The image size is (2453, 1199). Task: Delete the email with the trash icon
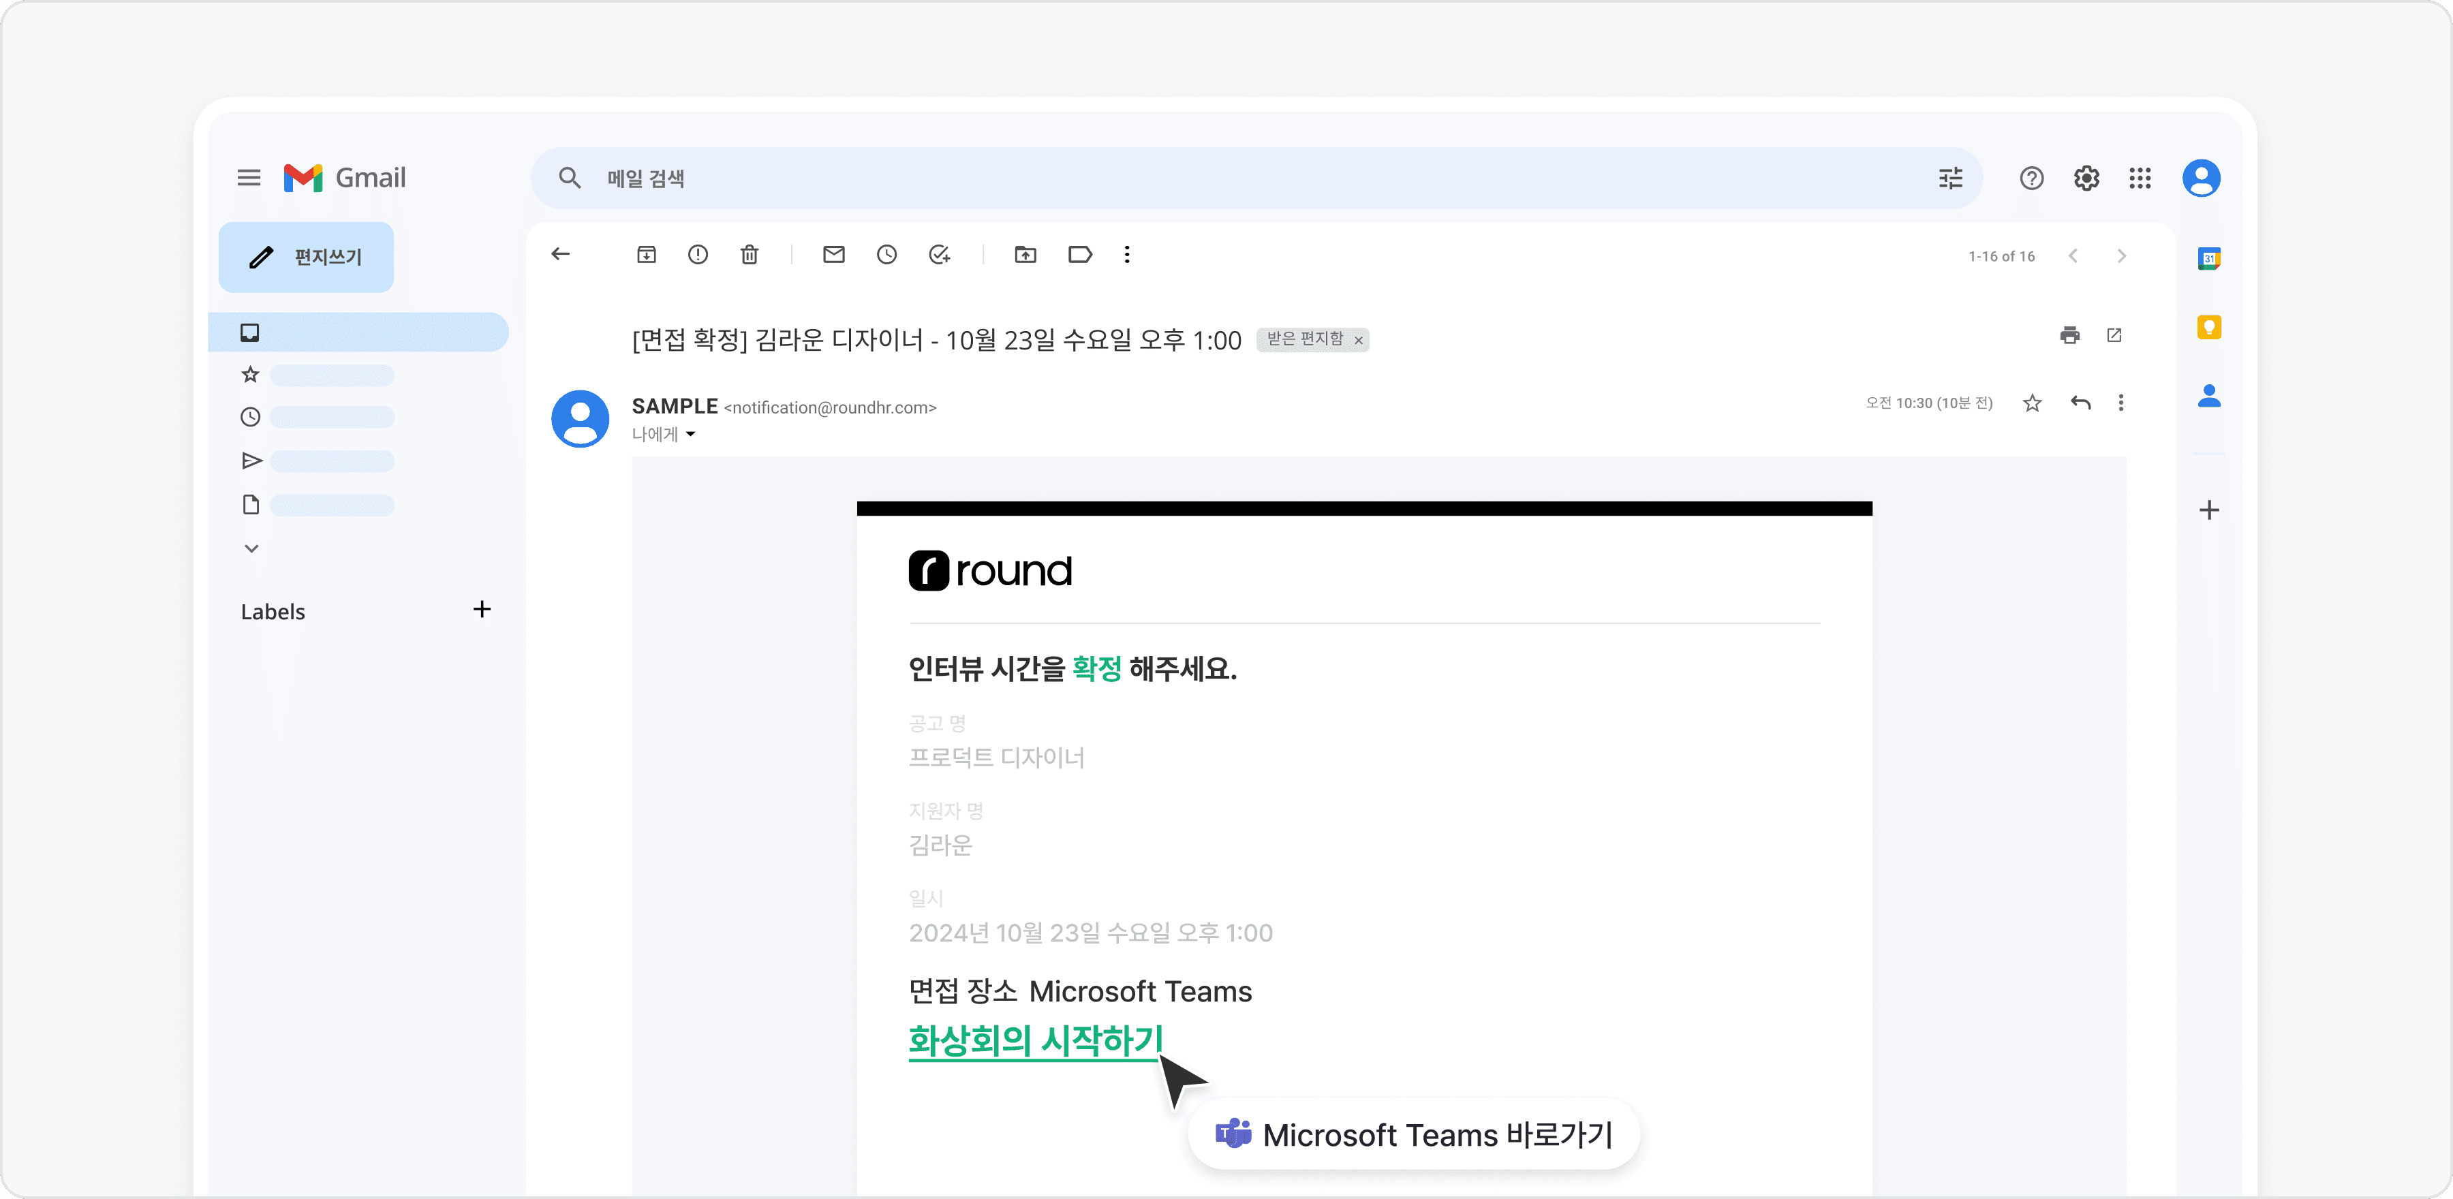(x=750, y=254)
